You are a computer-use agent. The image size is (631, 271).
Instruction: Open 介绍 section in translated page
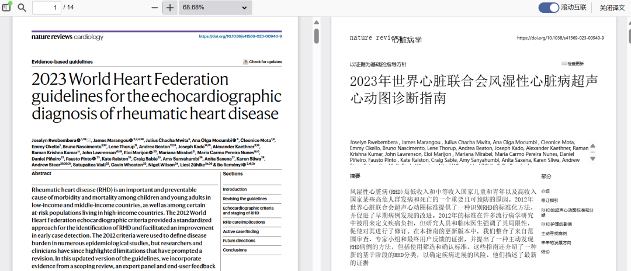coord(545,192)
